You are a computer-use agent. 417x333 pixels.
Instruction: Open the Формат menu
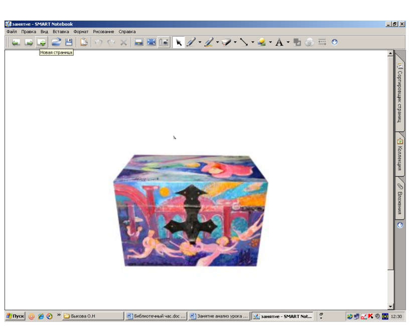click(x=81, y=32)
